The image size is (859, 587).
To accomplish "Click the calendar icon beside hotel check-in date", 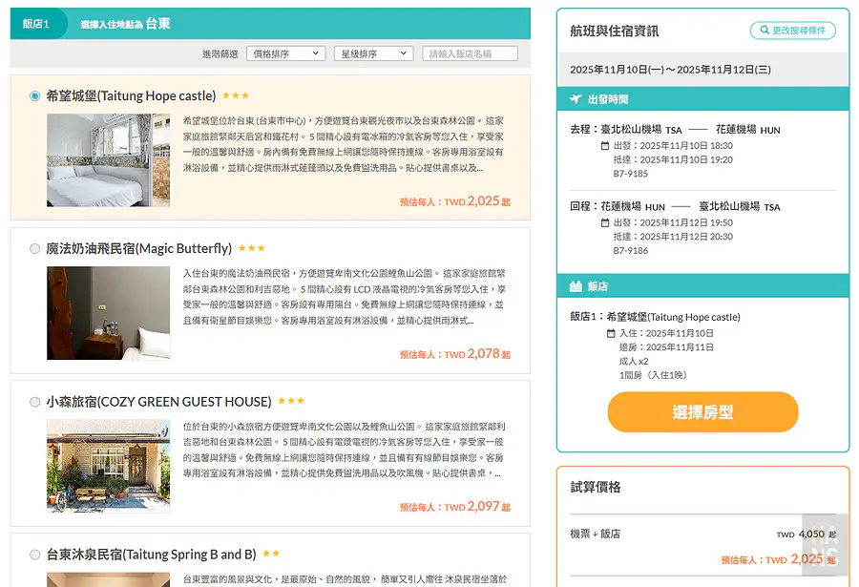I will [x=611, y=333].
